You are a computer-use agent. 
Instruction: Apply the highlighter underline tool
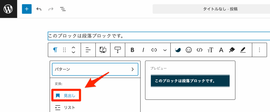coord(243,50)
